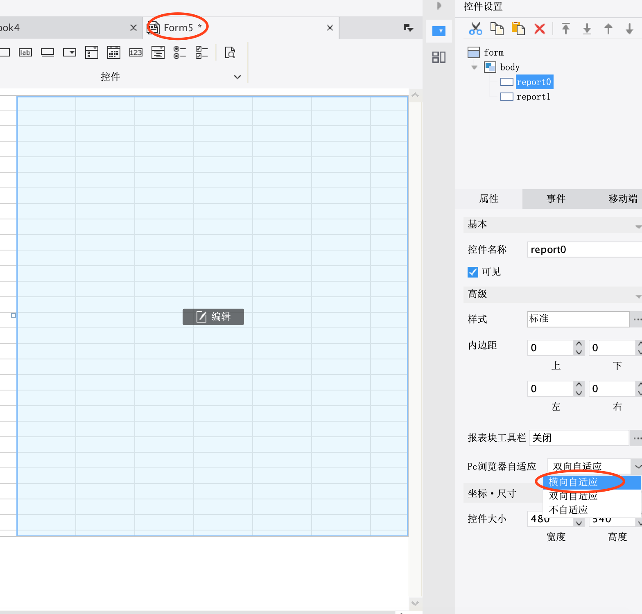Image resolution: width=642 pixels, height=614 pixels.
Task: Select the date calendar widget icon
Action: (113, 52)
